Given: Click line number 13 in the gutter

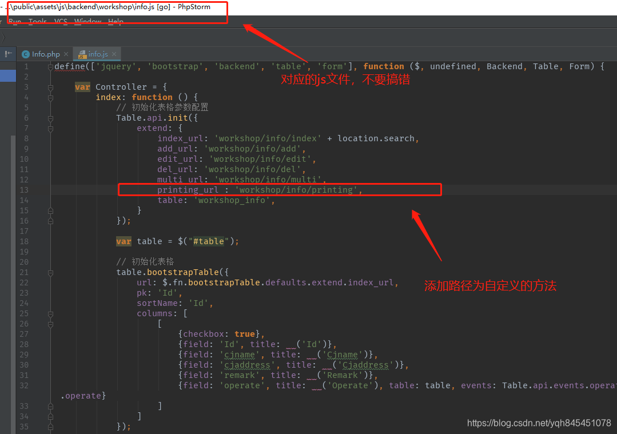Looking at the screenshot, I should [x=24, y=190].
